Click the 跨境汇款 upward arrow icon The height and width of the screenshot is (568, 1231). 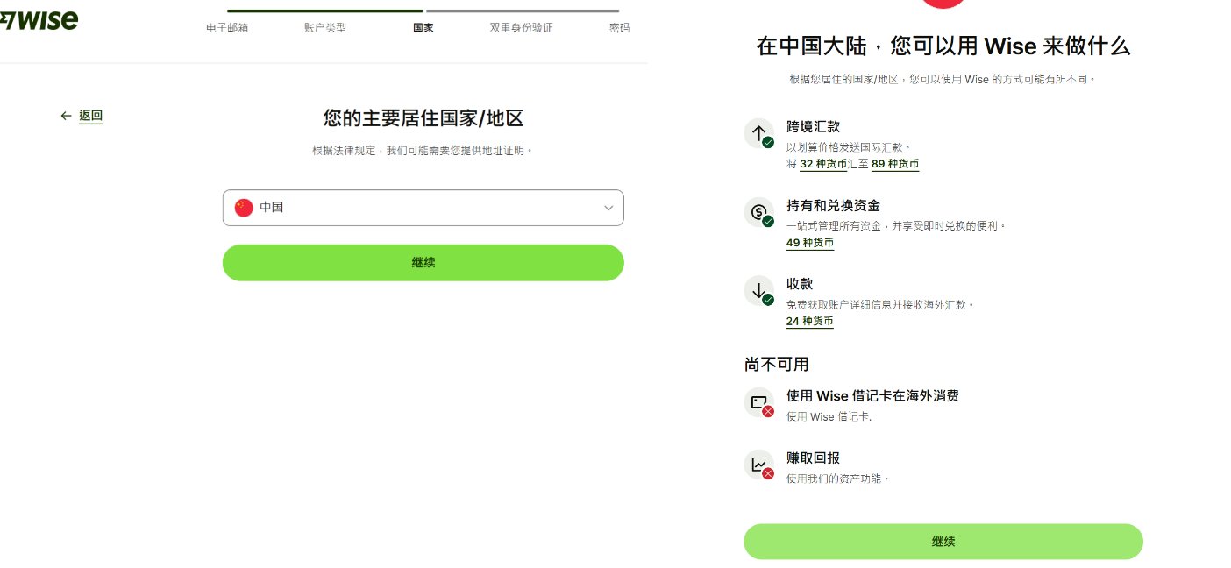759,133
